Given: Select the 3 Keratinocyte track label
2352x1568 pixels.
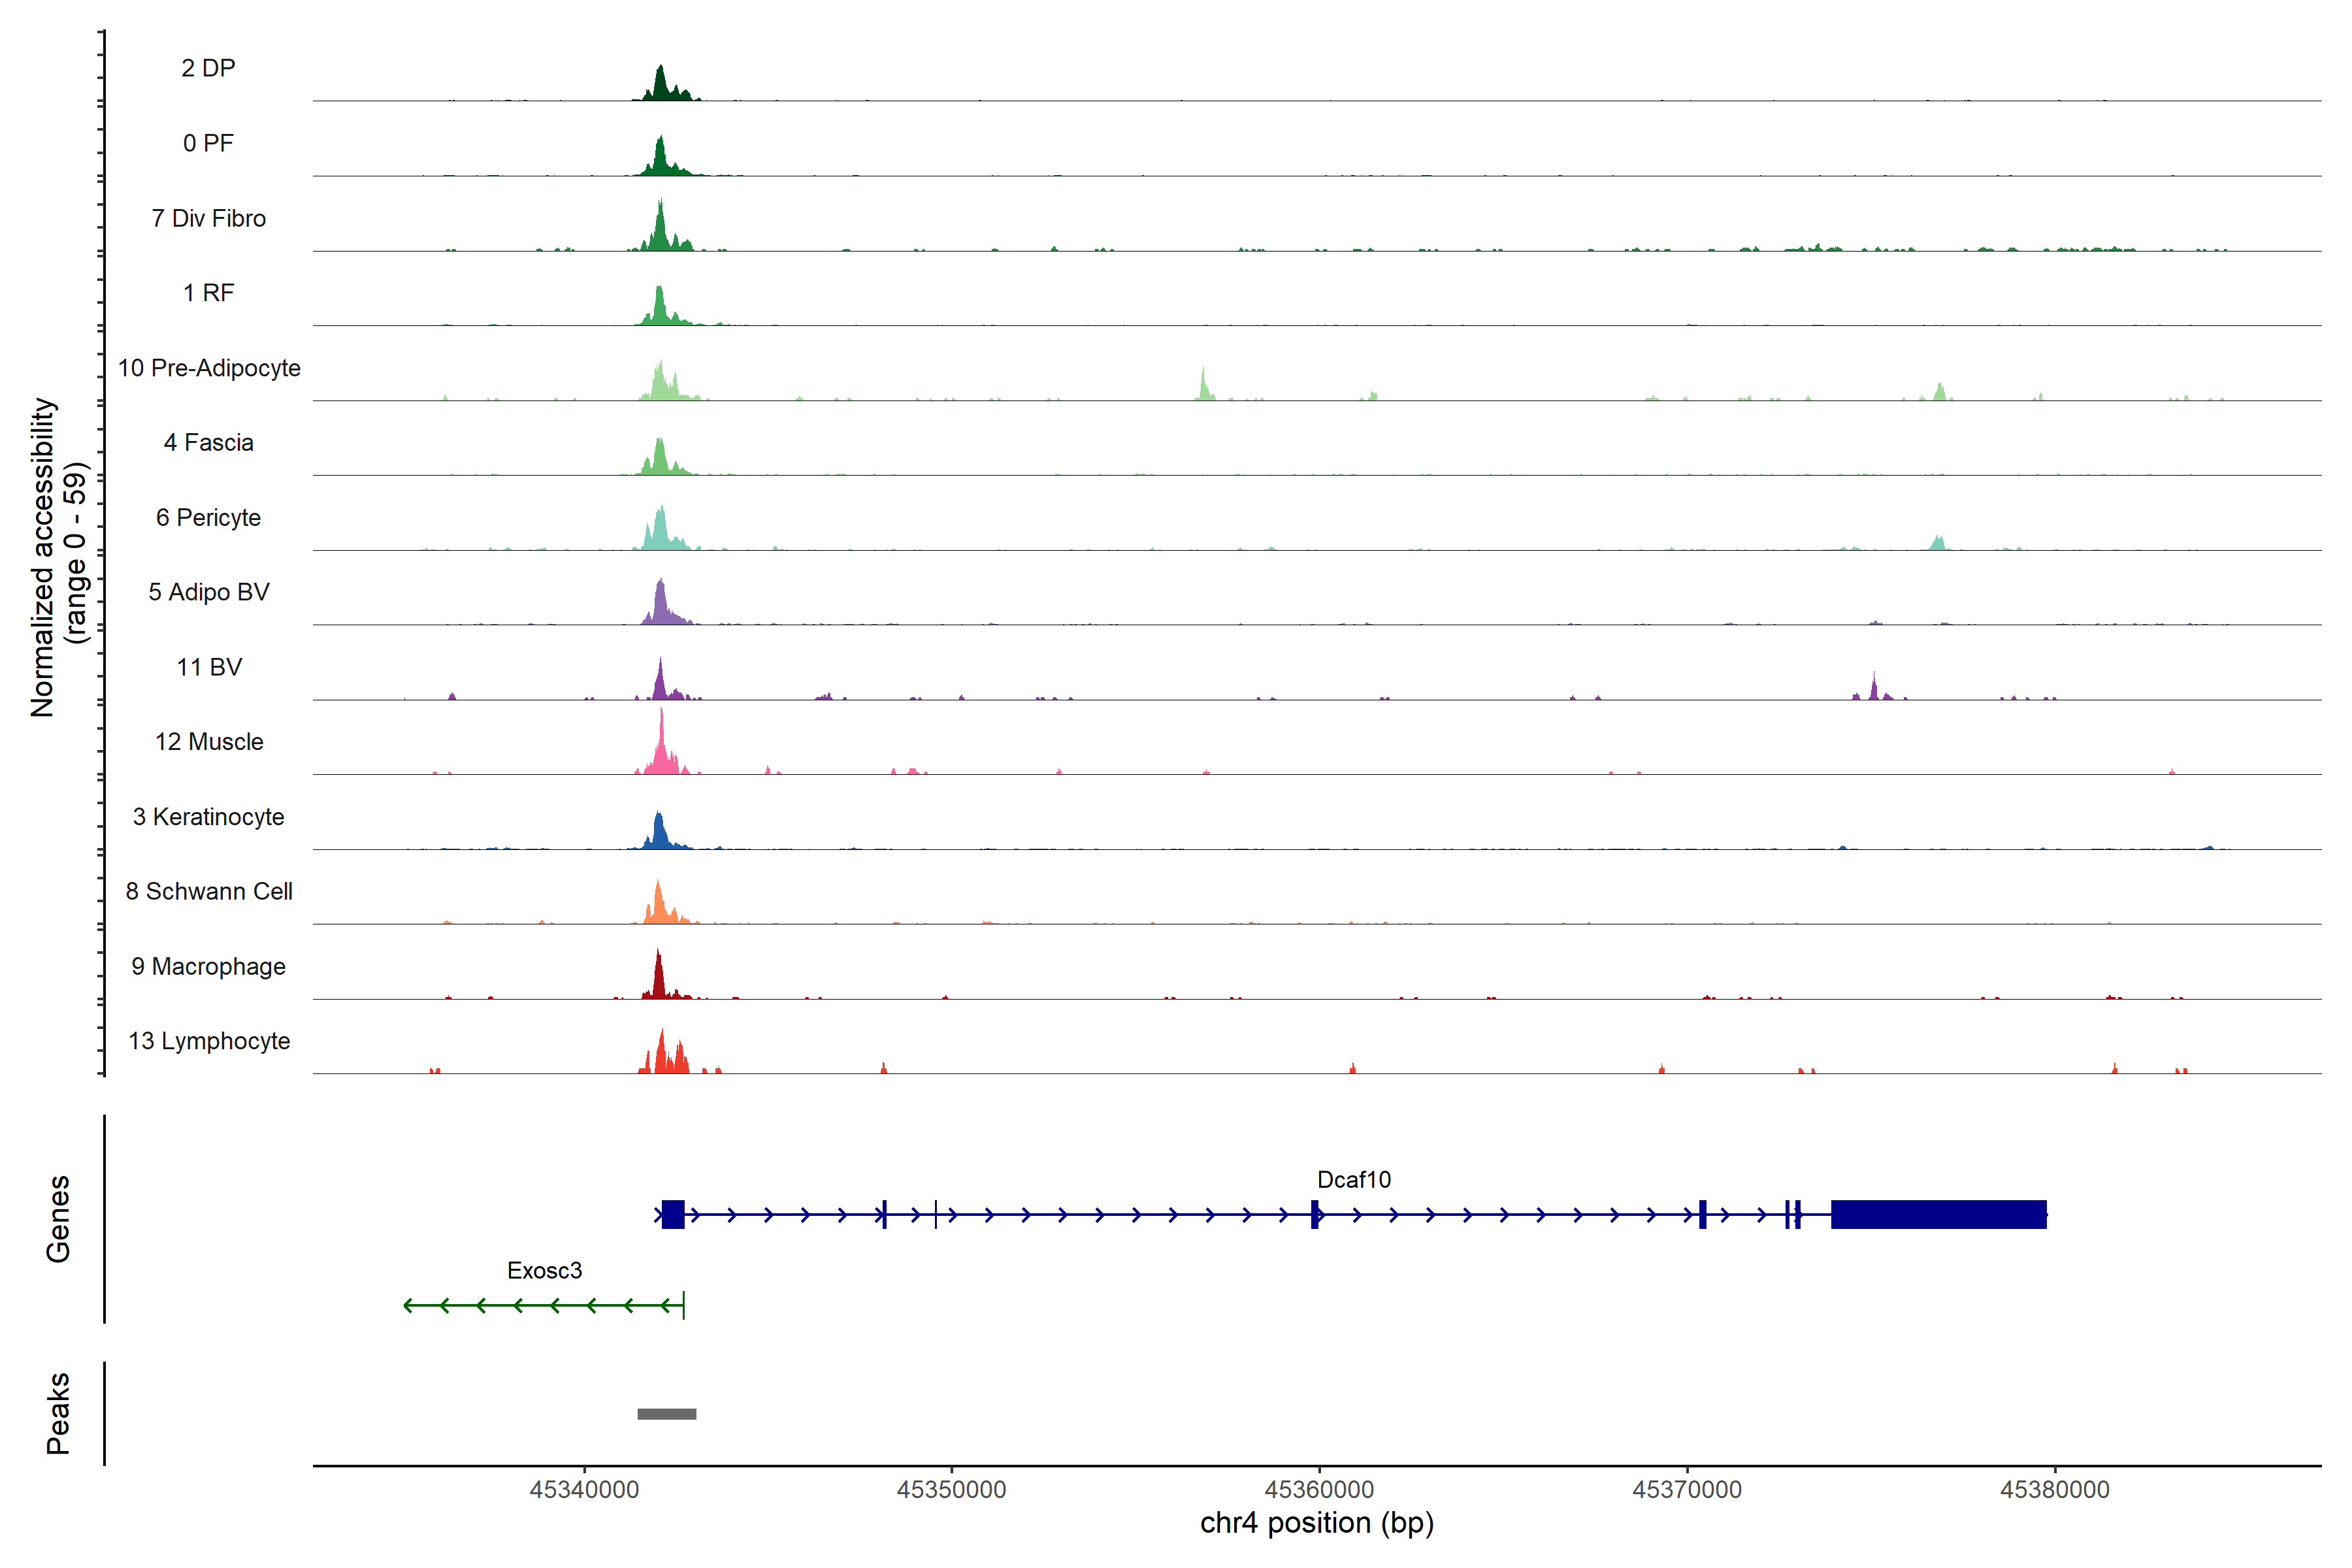Looking at the screenshot, I should point(209,817).
